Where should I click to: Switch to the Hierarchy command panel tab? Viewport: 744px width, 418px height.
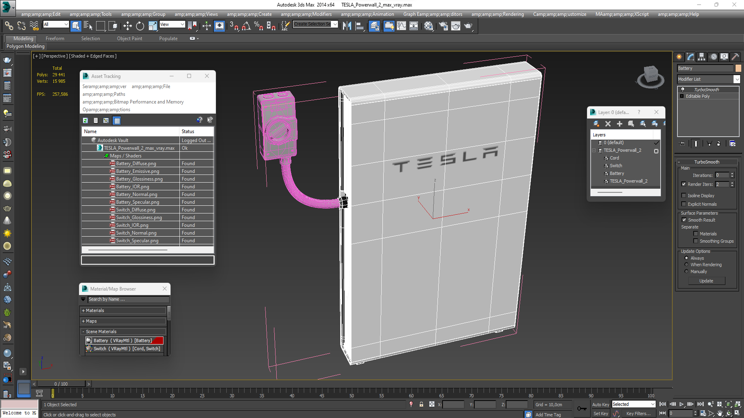pos(702,57)
